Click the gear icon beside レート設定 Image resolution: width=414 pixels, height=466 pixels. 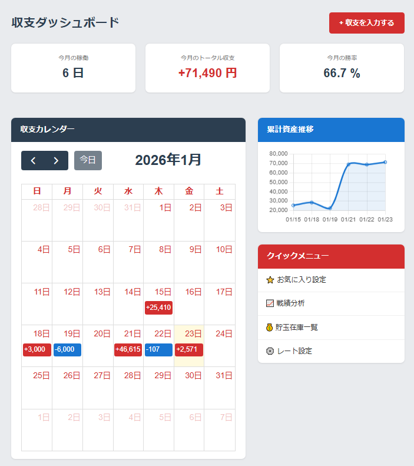[x=270, y=351]
